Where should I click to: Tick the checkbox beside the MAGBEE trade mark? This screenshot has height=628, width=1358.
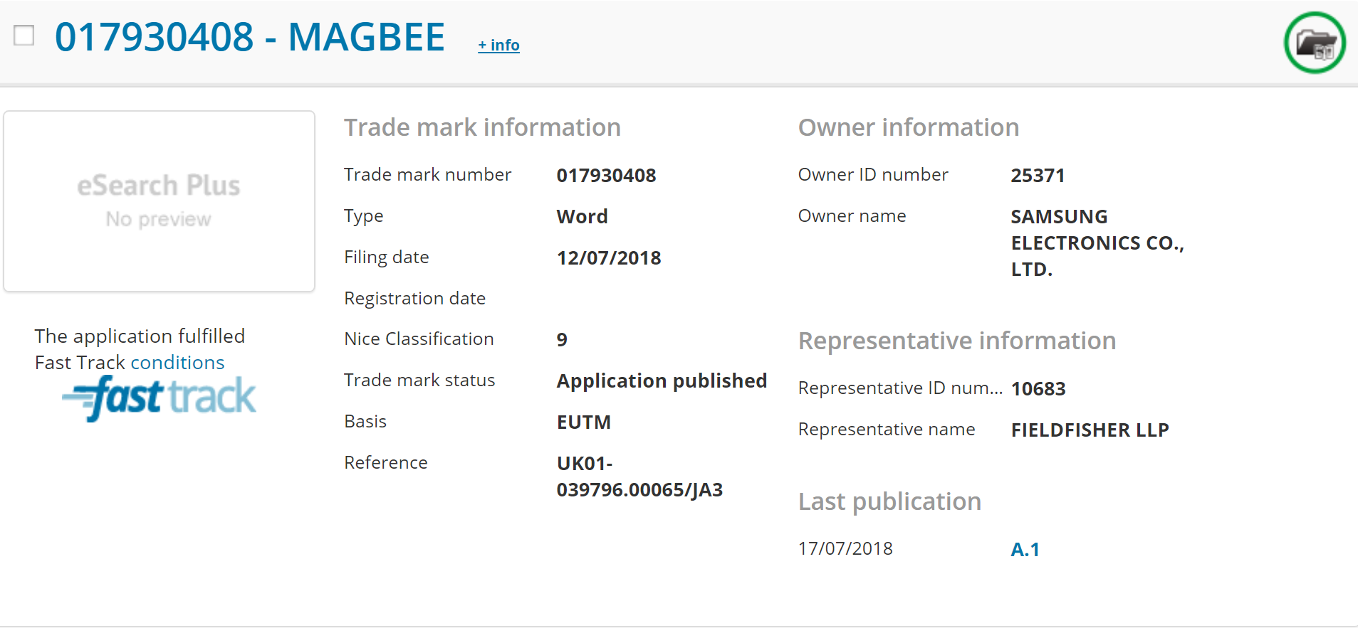pyautogui.click(x=24, y=35)
